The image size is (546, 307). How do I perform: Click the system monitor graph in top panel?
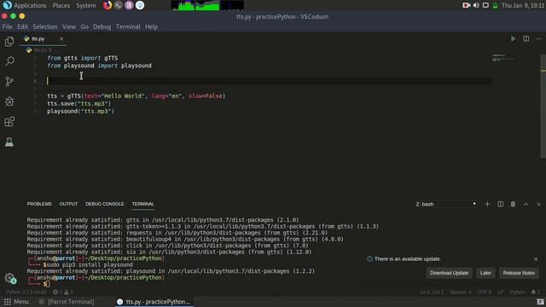[x=207, y=5]
